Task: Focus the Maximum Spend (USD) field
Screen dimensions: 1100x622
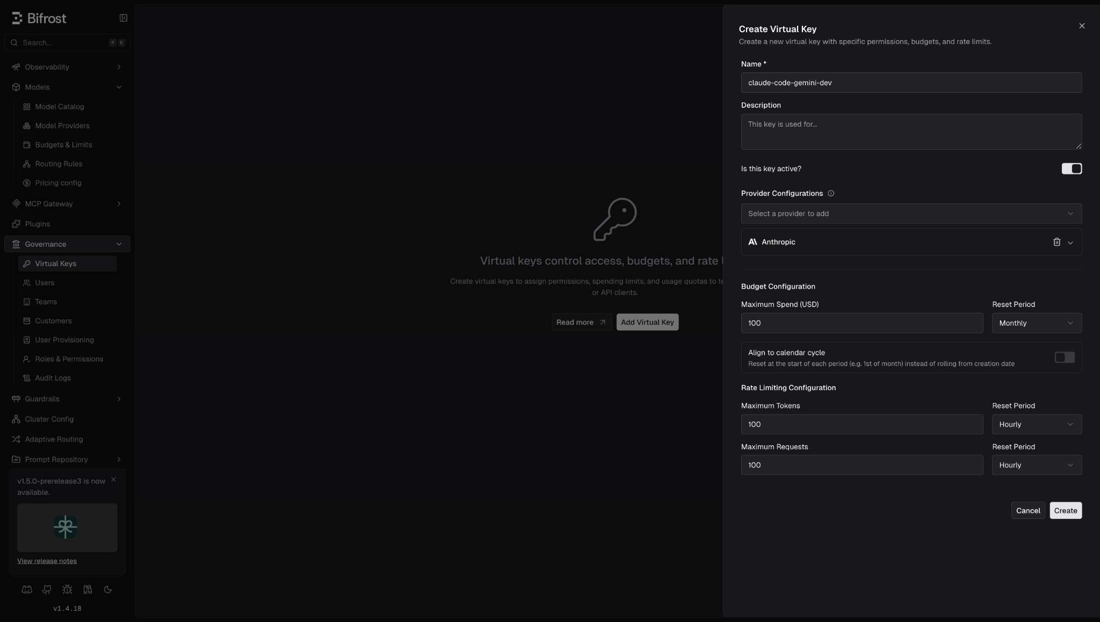Action: (862, 323)
